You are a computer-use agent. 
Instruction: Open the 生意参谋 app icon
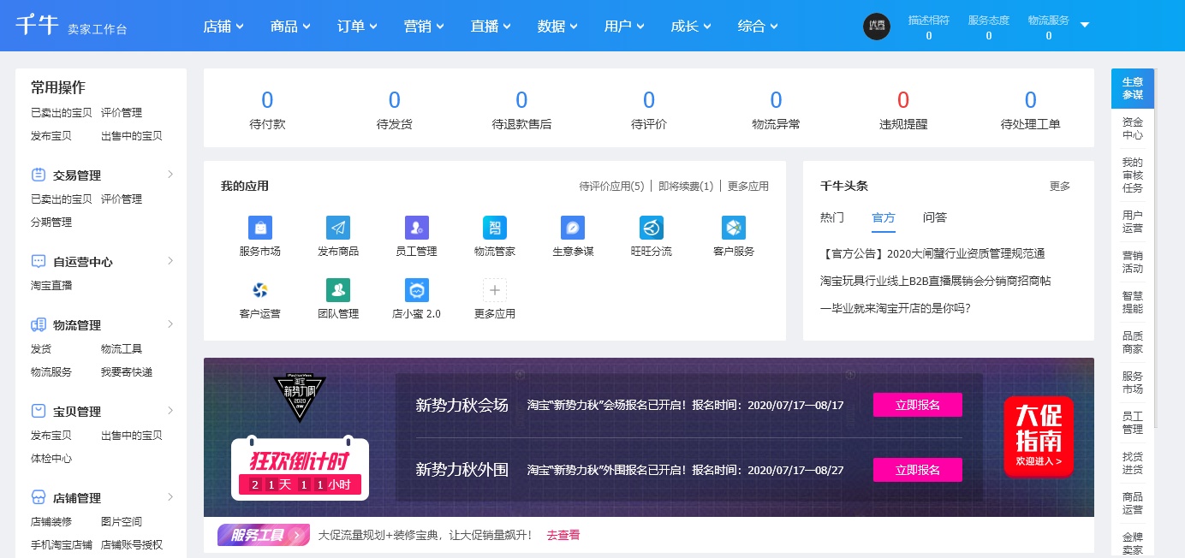pyautogui.click(x=572, y=227)
